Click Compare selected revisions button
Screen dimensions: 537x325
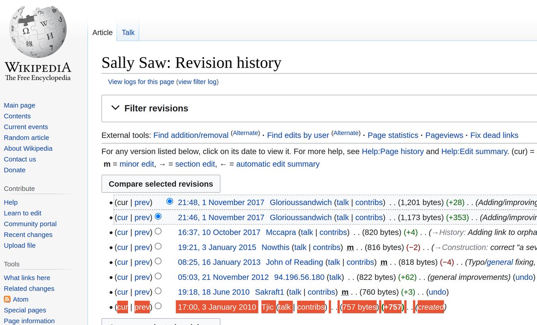point(161,184)
